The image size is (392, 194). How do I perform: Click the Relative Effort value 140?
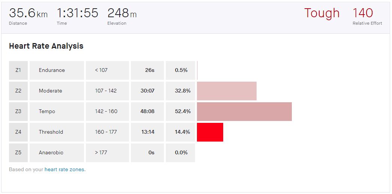coord(363,13)
